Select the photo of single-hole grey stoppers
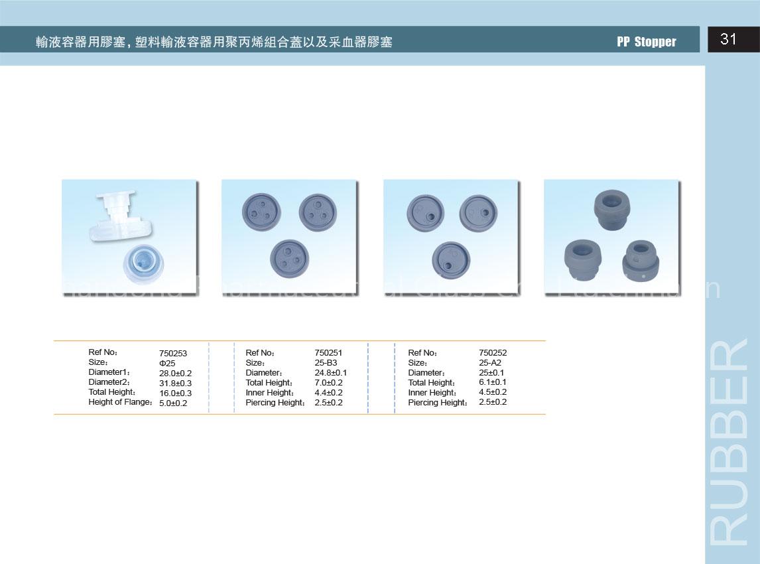Viewport: 760px width, 564px height. click(x=451, y=237)
